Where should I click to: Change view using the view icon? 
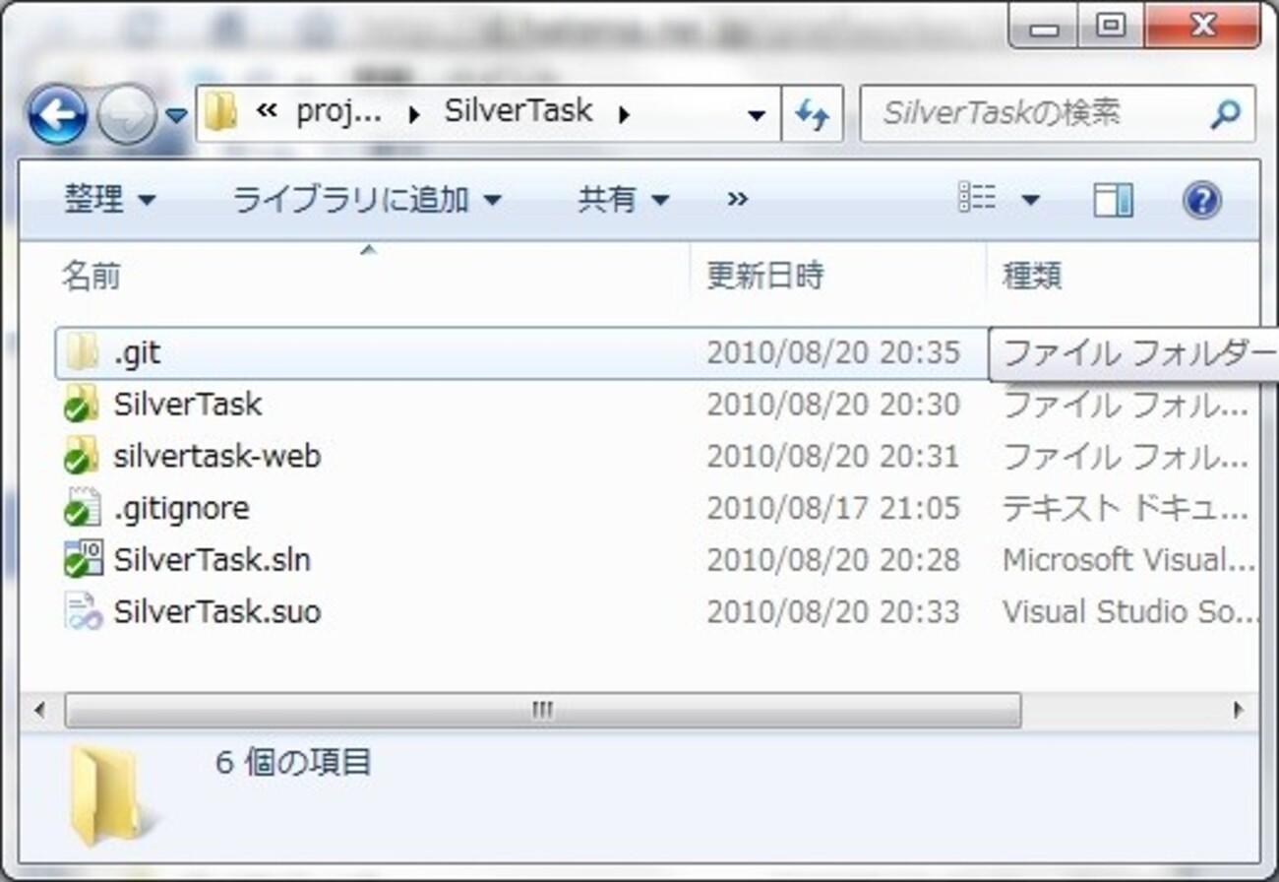pyautogui.click(x=977, y=200)
